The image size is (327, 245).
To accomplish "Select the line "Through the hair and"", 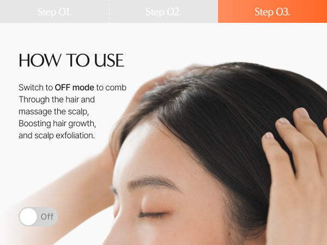I will pos(57,100).
